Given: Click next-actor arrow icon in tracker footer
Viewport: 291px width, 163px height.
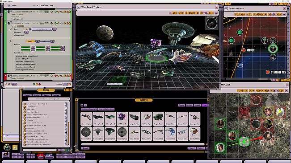Looking at the screenshot, I should click(x=6, y=84).
